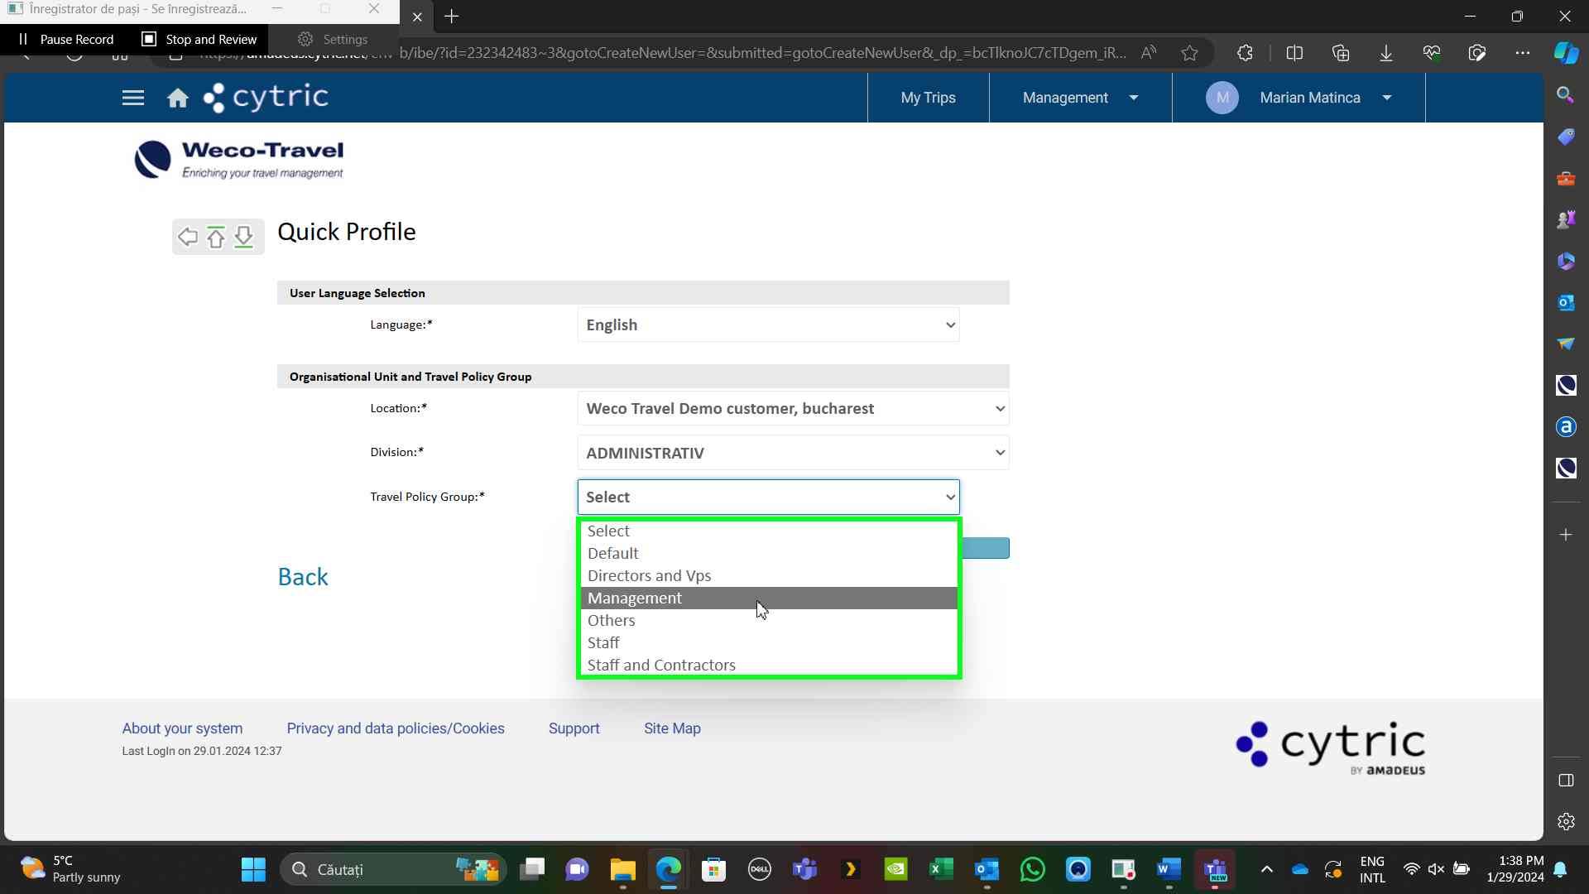Click the taskbar search box
The height and width of the screenshot is (894, 1589).
point(393,869)
